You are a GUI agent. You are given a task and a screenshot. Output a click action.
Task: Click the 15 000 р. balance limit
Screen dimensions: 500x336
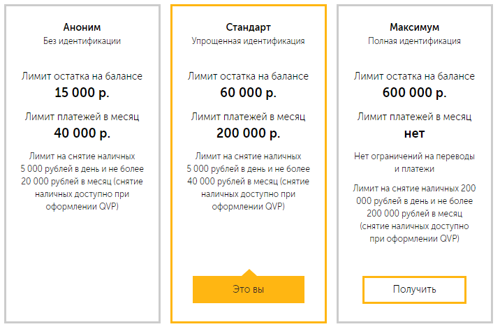click(x=82, y=92)
